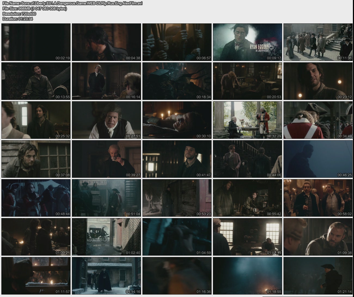Click the tavern scene frame at 00:58:02
This screenshot has height=297, width=354.
318,198
